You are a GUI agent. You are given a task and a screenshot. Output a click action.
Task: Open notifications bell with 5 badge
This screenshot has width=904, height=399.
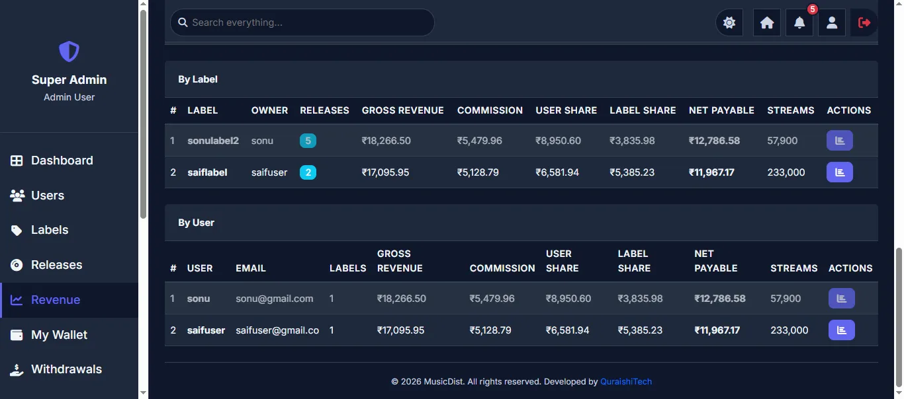799,22
